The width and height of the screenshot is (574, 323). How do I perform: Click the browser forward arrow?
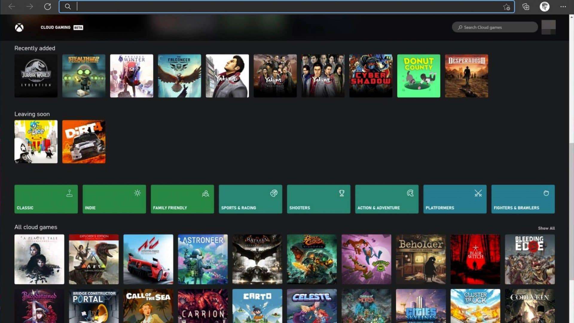point(30,6)
